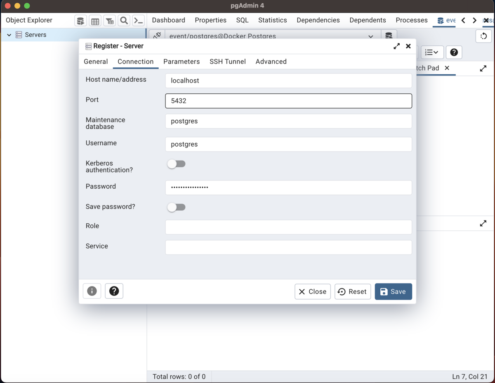Toggle Save password switch
The width and height of the screenshot is (495, 383).
(177, 207)
